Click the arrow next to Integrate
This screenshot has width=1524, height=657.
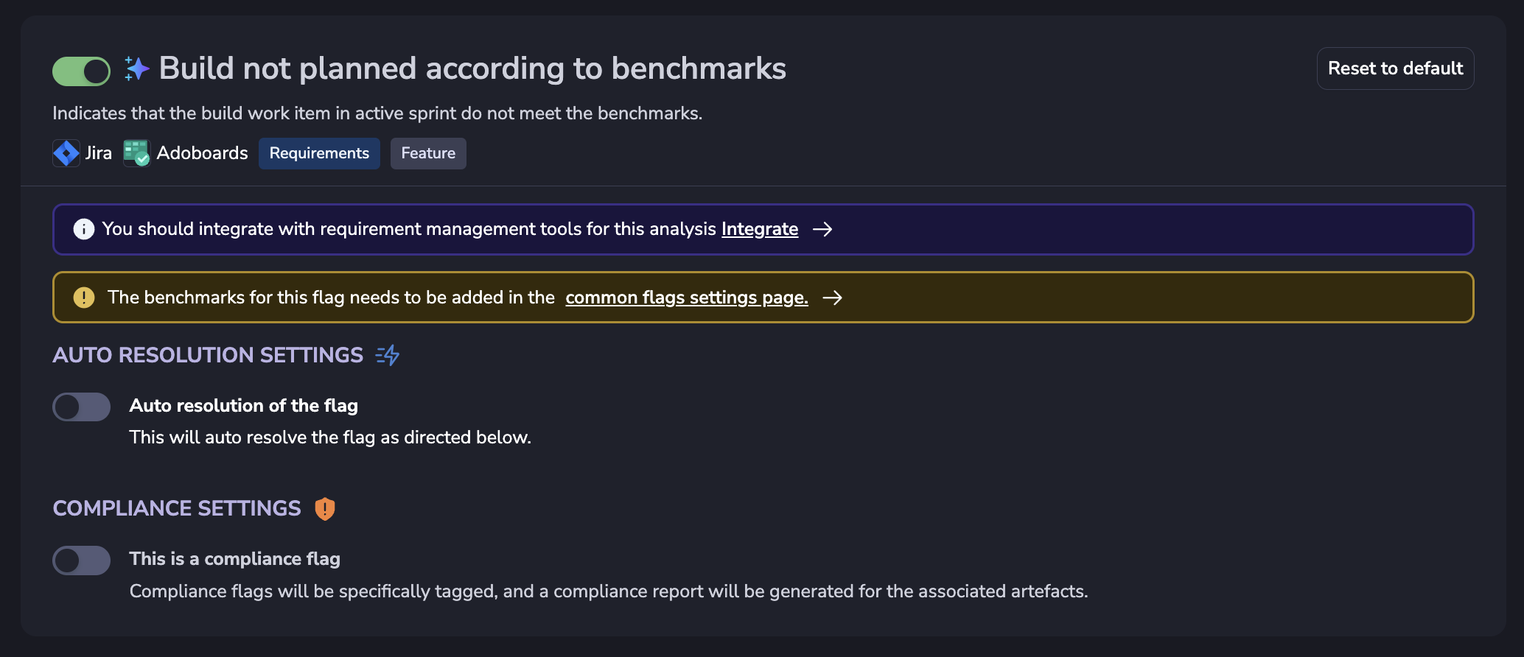[x=822, y=229]
